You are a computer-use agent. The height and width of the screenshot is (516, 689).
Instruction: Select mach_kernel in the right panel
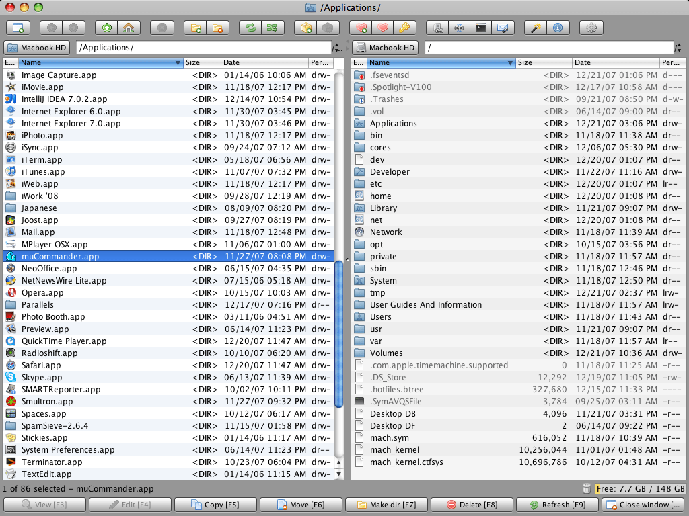(x=397, y=449)
